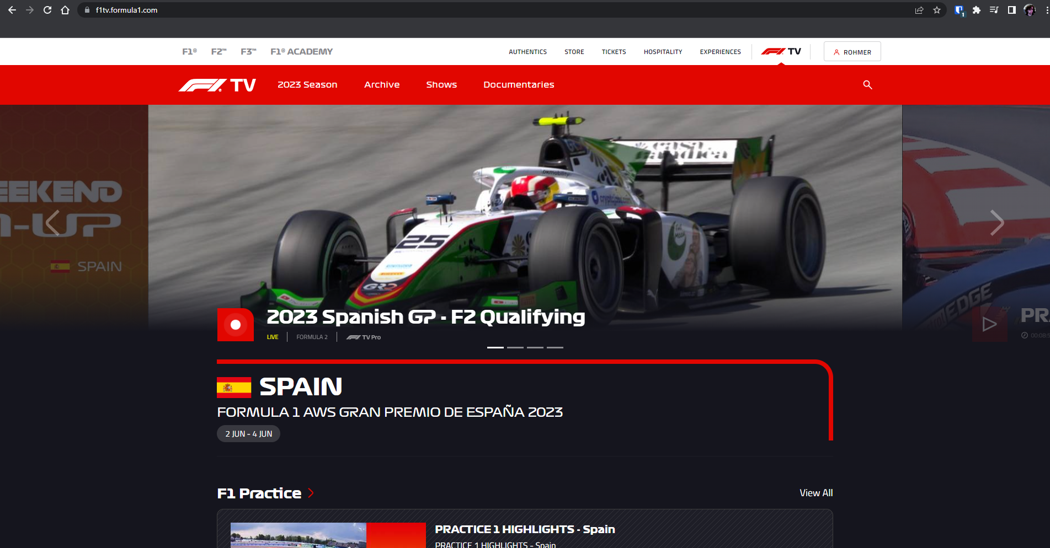Open Authentics link
This screenshot has width=1050, height=548.
(527, 52)
